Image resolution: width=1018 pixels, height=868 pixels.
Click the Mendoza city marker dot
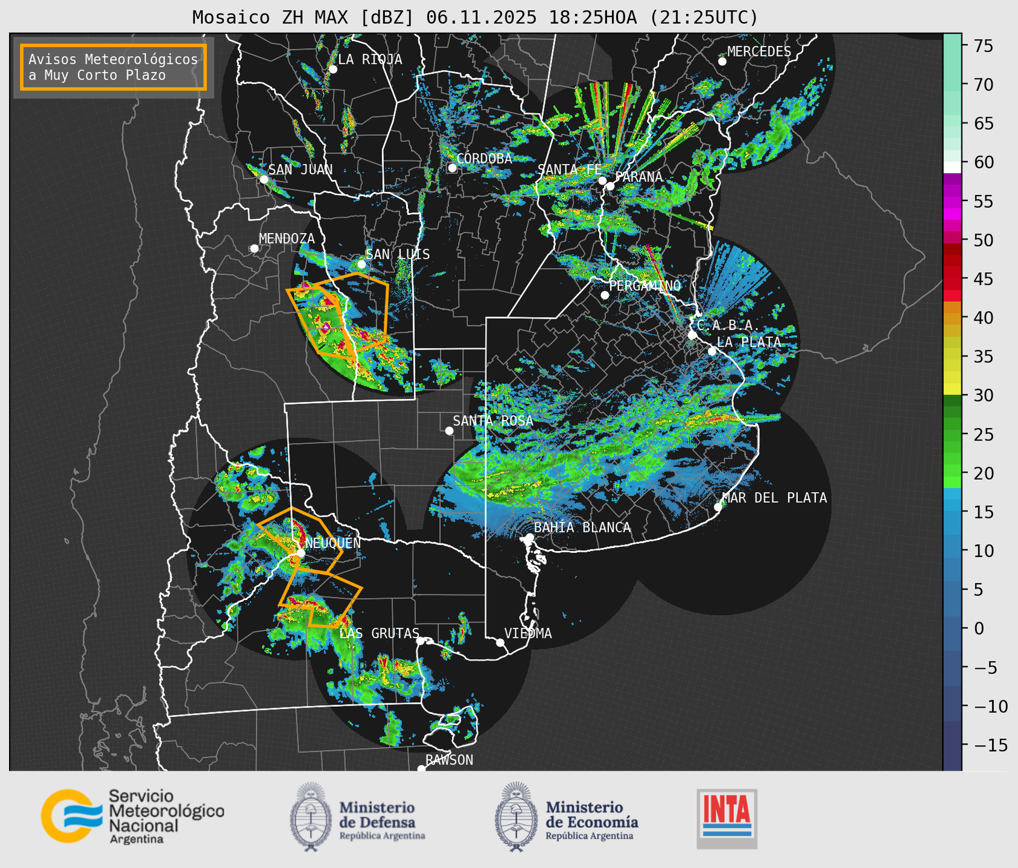(x=254, y=249)
